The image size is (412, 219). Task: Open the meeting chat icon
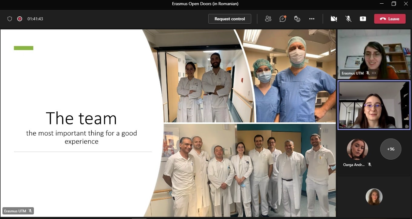(x=283, y=19)
